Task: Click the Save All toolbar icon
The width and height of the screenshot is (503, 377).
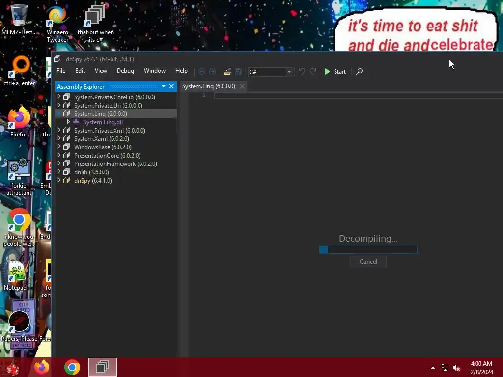Action: [238, 72]
